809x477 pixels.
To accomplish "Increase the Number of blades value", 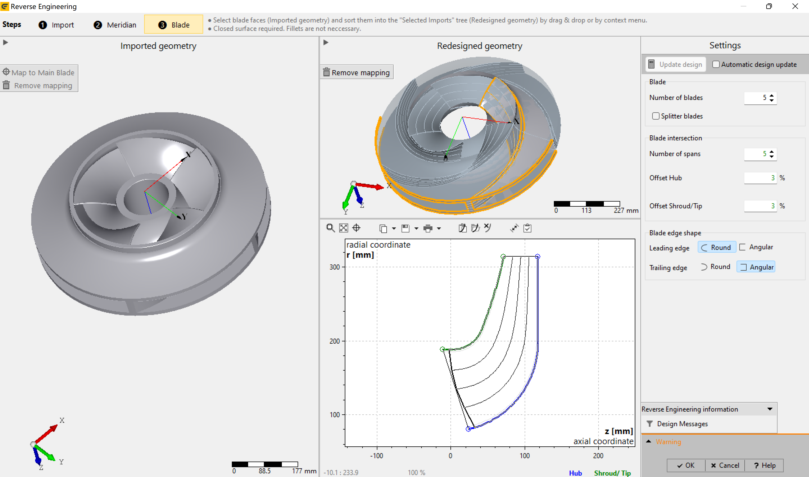I will click(772, 95).
